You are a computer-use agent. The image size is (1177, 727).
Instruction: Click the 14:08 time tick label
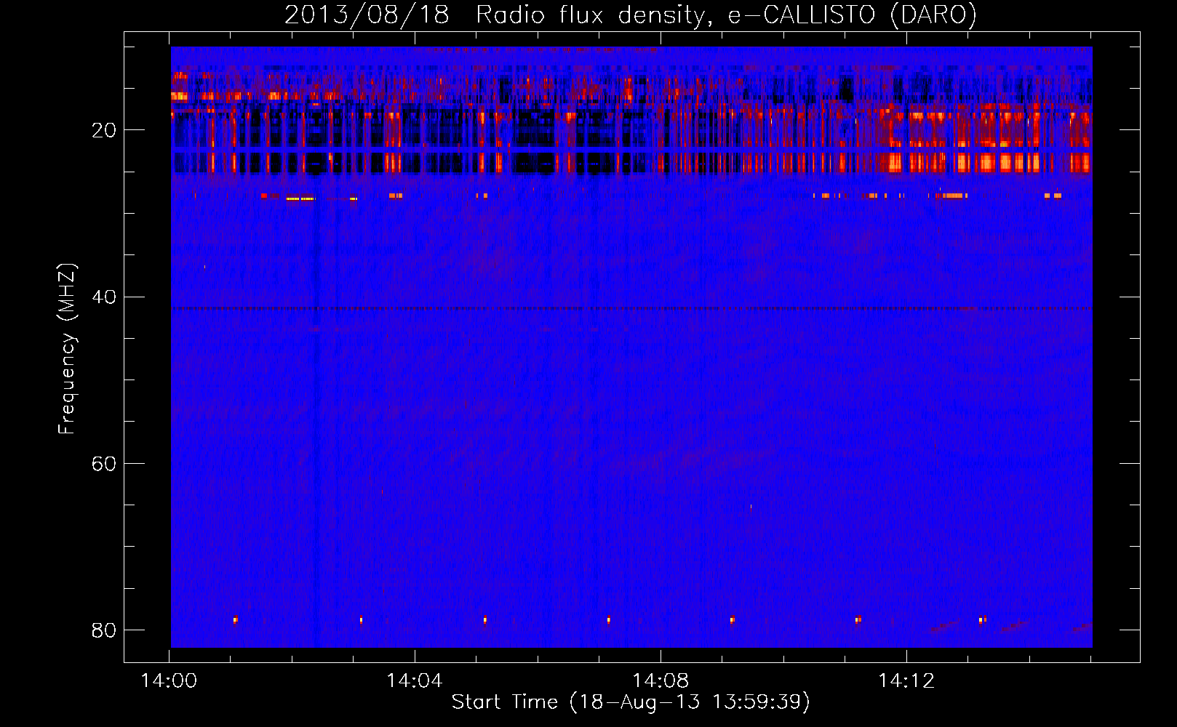click(x=661, y=681)
